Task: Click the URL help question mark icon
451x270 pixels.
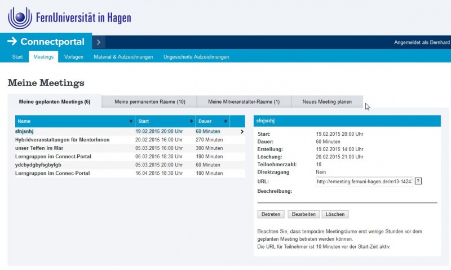Action: click(418, 181)
